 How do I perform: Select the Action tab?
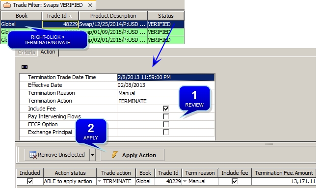(x=48, y=52)
